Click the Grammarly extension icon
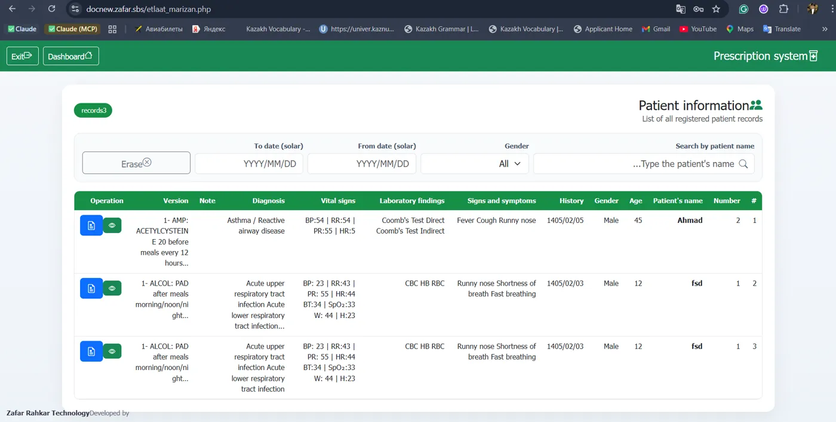The width and height of the screenshot is (836, 422). click(744, 9)
